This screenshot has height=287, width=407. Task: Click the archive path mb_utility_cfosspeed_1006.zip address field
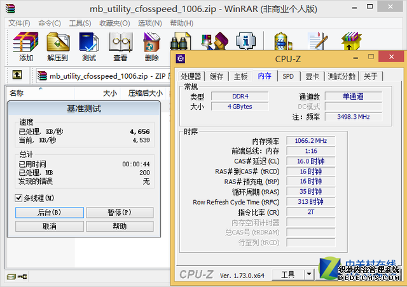103,76
